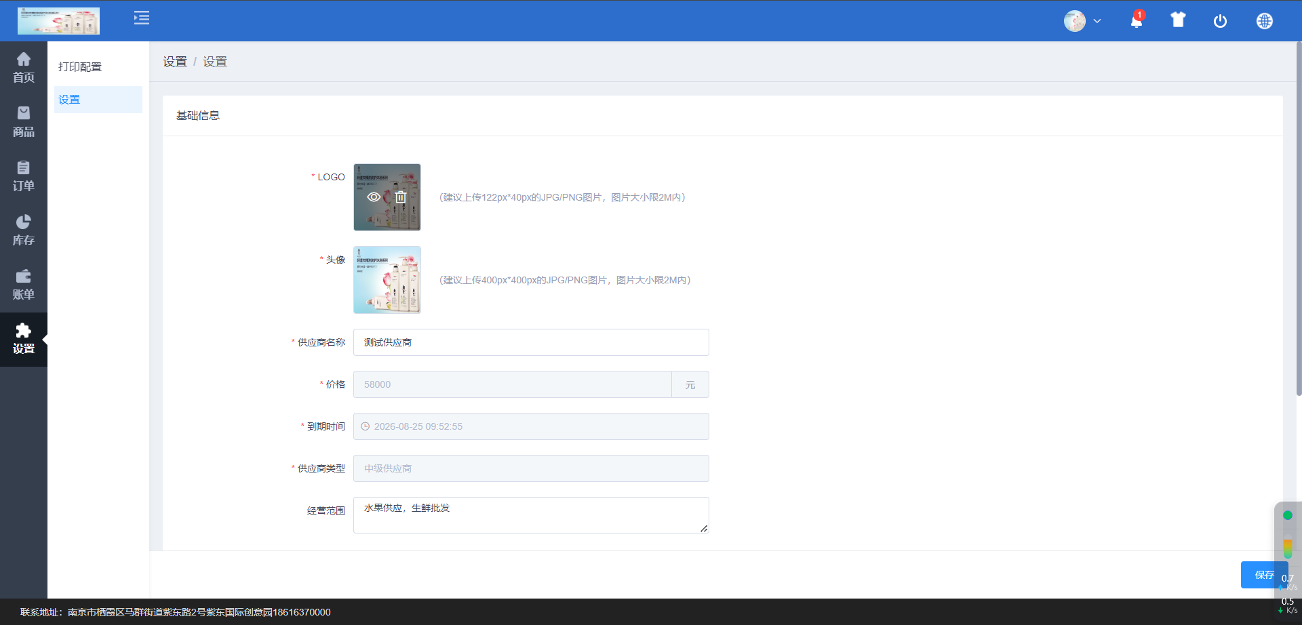Open the 到期时间 date picker
The width and height of the screenshot is (1302, 625).
530,426
